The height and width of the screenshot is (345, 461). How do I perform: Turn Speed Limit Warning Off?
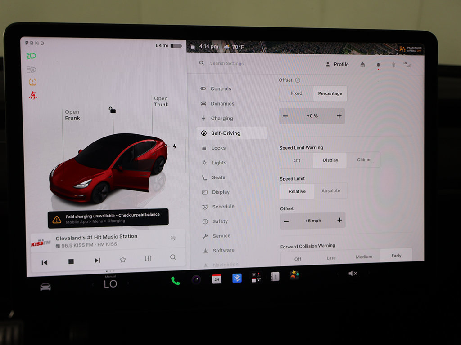[x=297, y=160]
